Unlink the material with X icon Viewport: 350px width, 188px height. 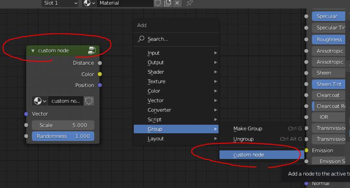(177, 3)
